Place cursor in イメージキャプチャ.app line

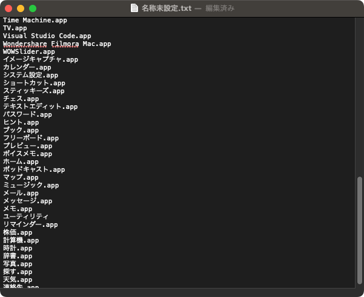click(x=41, y=59)
